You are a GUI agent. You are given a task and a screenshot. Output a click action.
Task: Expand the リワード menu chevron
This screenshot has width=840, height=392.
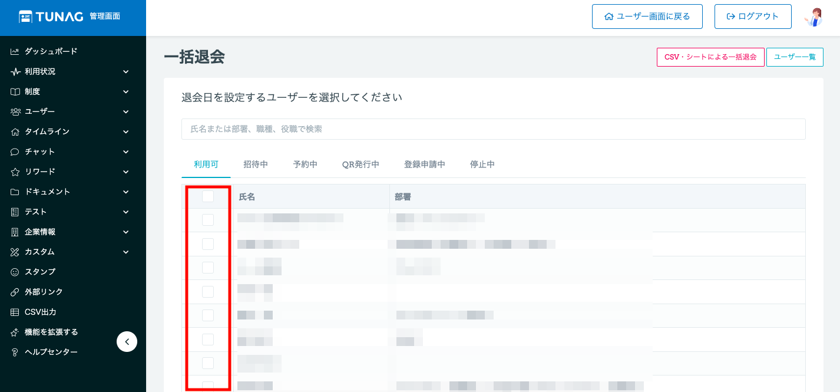[x=125, y=172]
